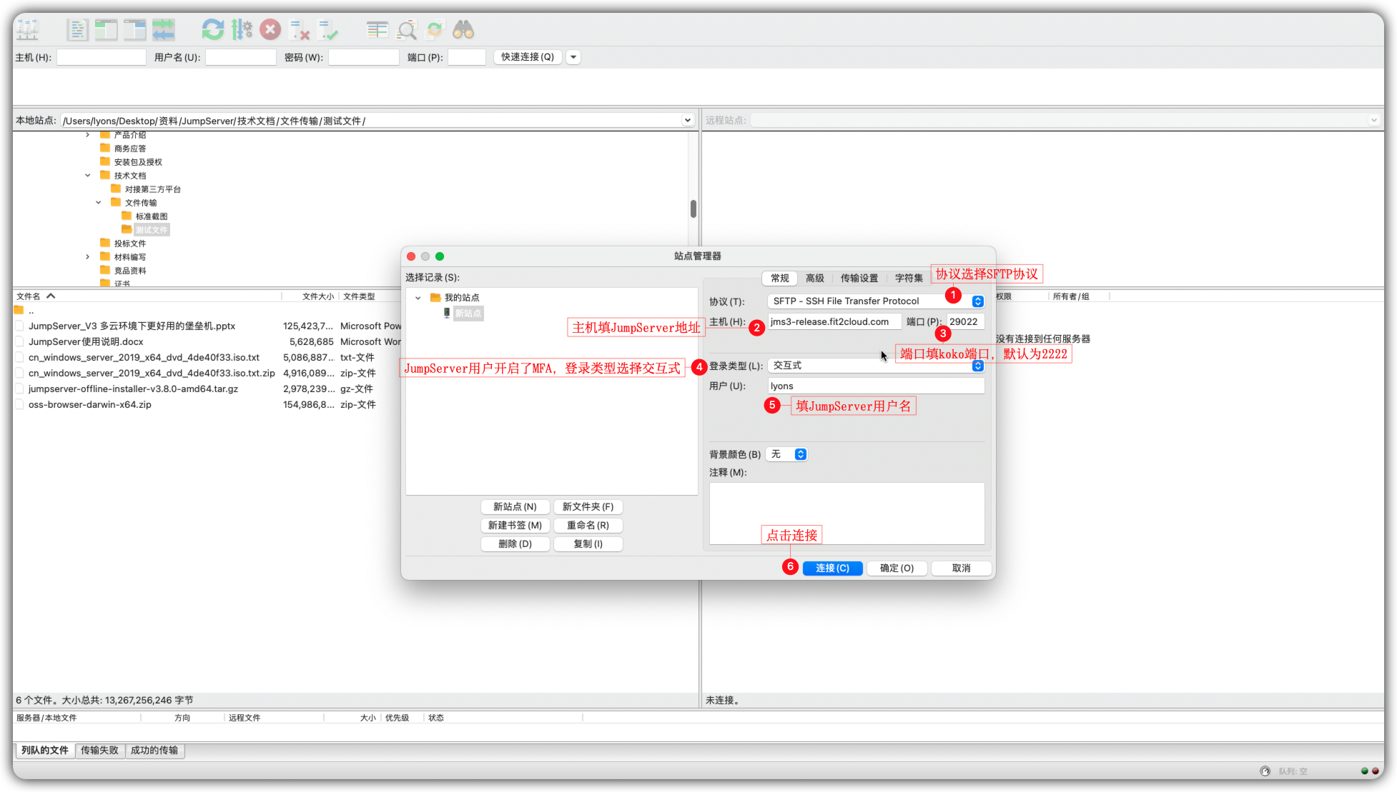
Task: Cancel the current operation red X icon
Action: tap(270, 30)
